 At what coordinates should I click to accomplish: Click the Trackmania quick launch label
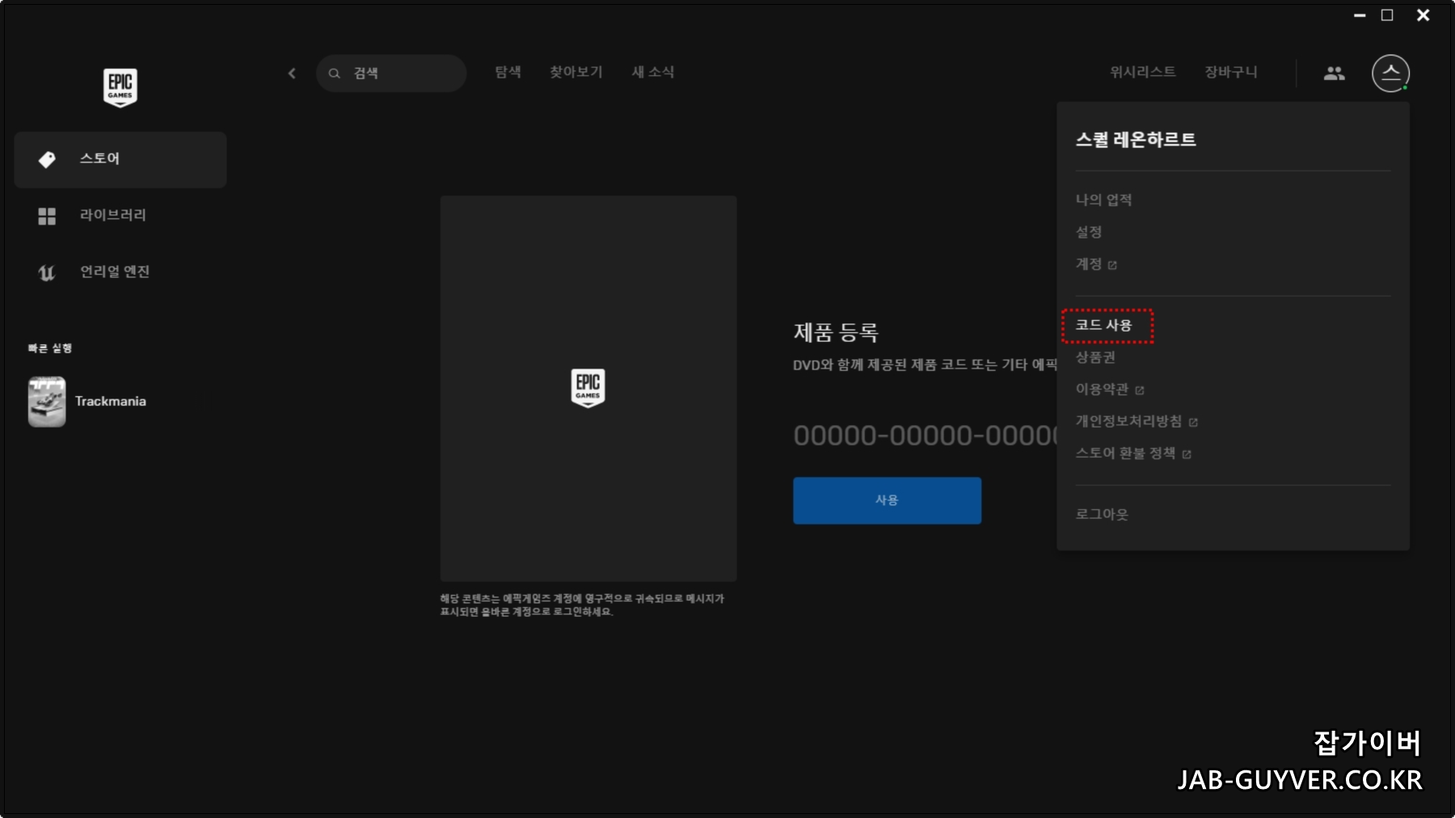[111, 401]
